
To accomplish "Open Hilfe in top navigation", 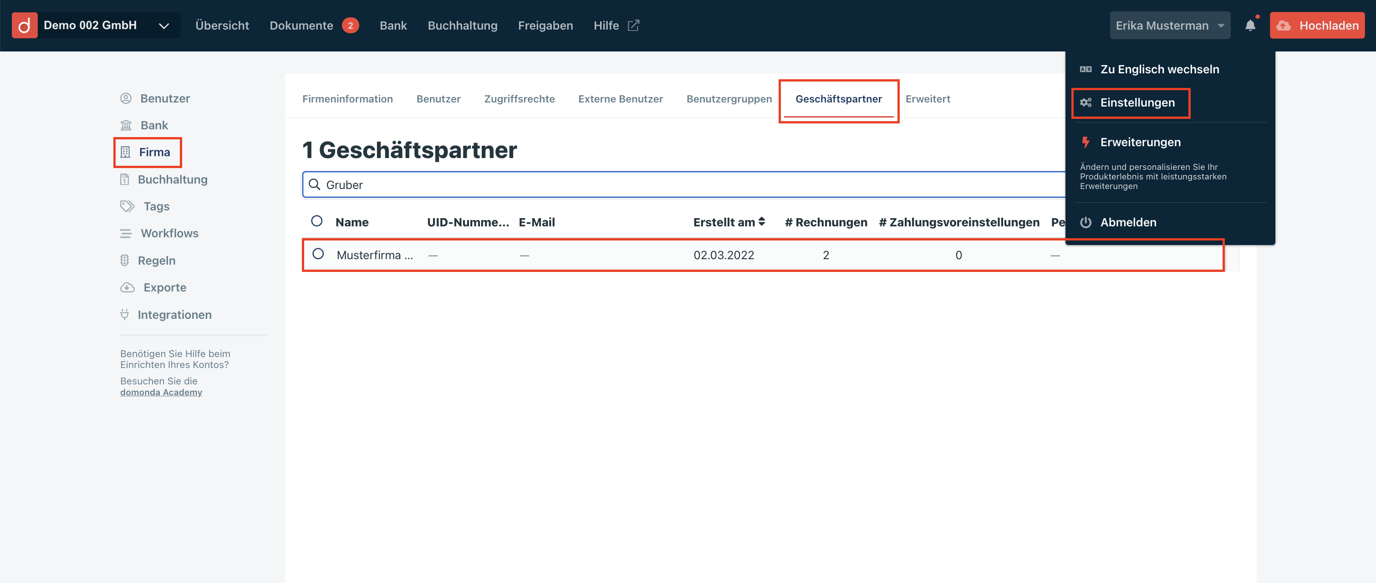I will [x=606, y=25].
